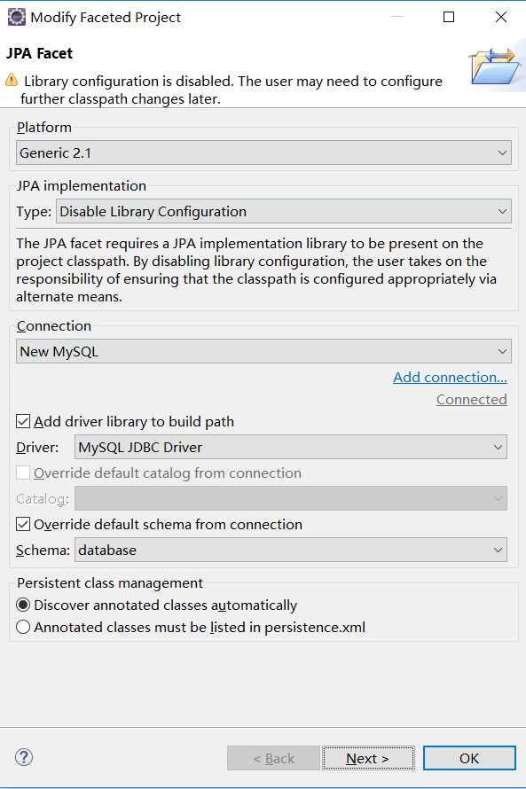Click the Connected link
This screenshot has height=789, width=526.
[x=472, y=400]
